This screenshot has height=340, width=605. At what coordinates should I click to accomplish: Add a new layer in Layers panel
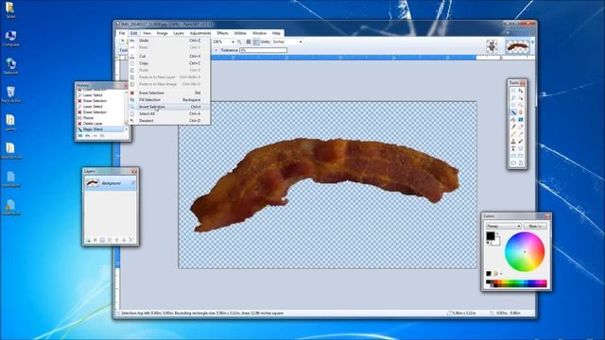point(88,240)
